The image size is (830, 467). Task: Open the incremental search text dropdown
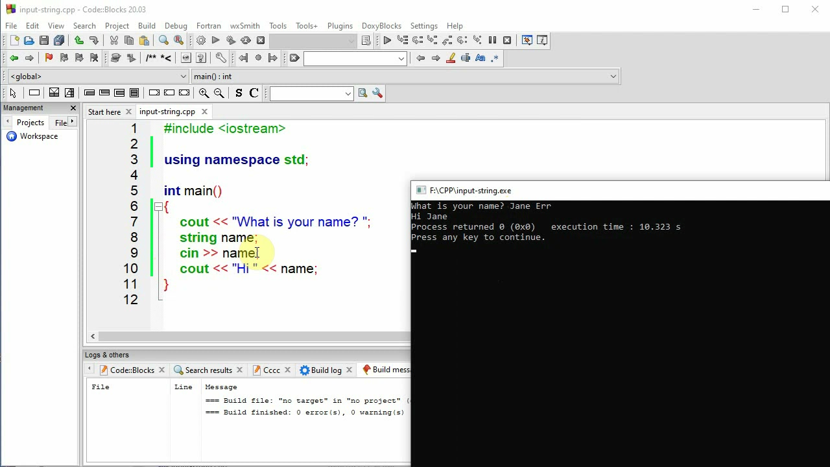(401, 58)
